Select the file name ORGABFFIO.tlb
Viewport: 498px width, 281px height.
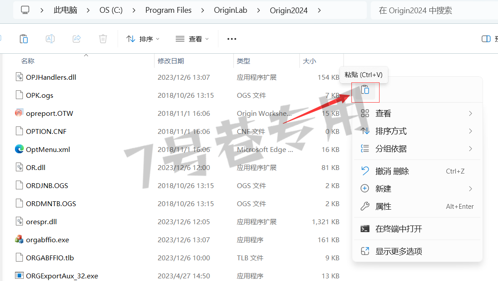pos(50,258)
